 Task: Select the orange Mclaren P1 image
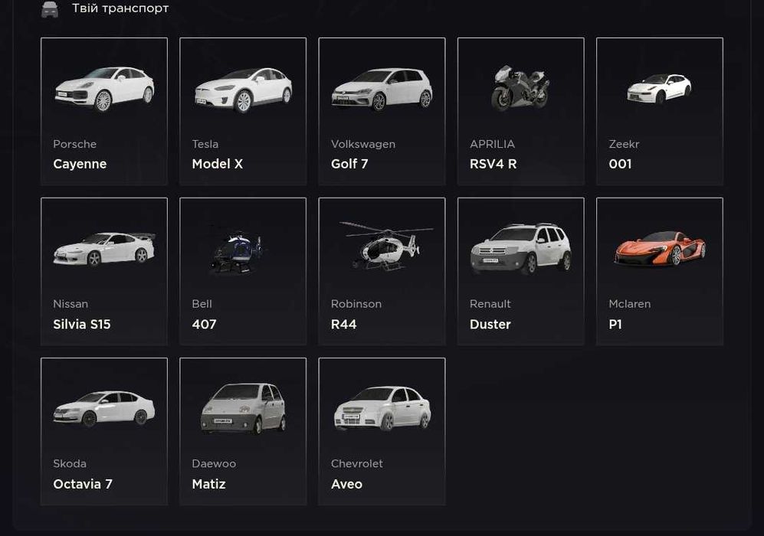[x=660, y=248]
